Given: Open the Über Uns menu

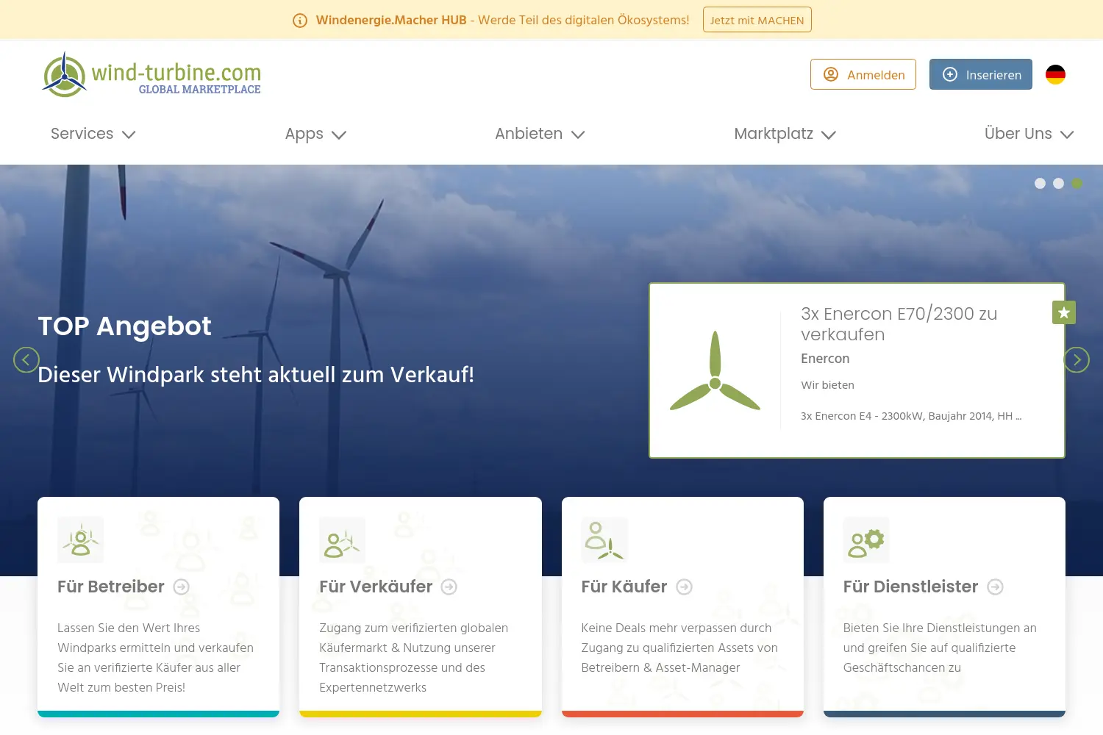Looking at the screenshot, I should pos(1029,134).
